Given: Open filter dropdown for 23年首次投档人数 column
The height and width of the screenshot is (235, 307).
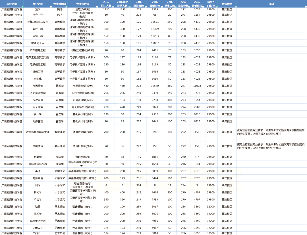Looking at the screenshot, I should (129, 7).
